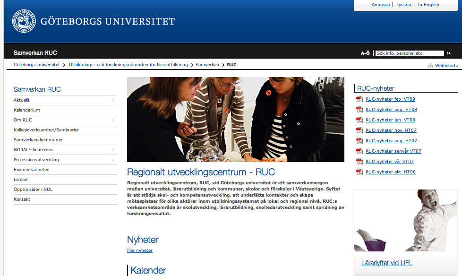This screenshot has width=462, height=276.
Task: Select Professionsutveckling in the side menu
Action: click(36, 160)
